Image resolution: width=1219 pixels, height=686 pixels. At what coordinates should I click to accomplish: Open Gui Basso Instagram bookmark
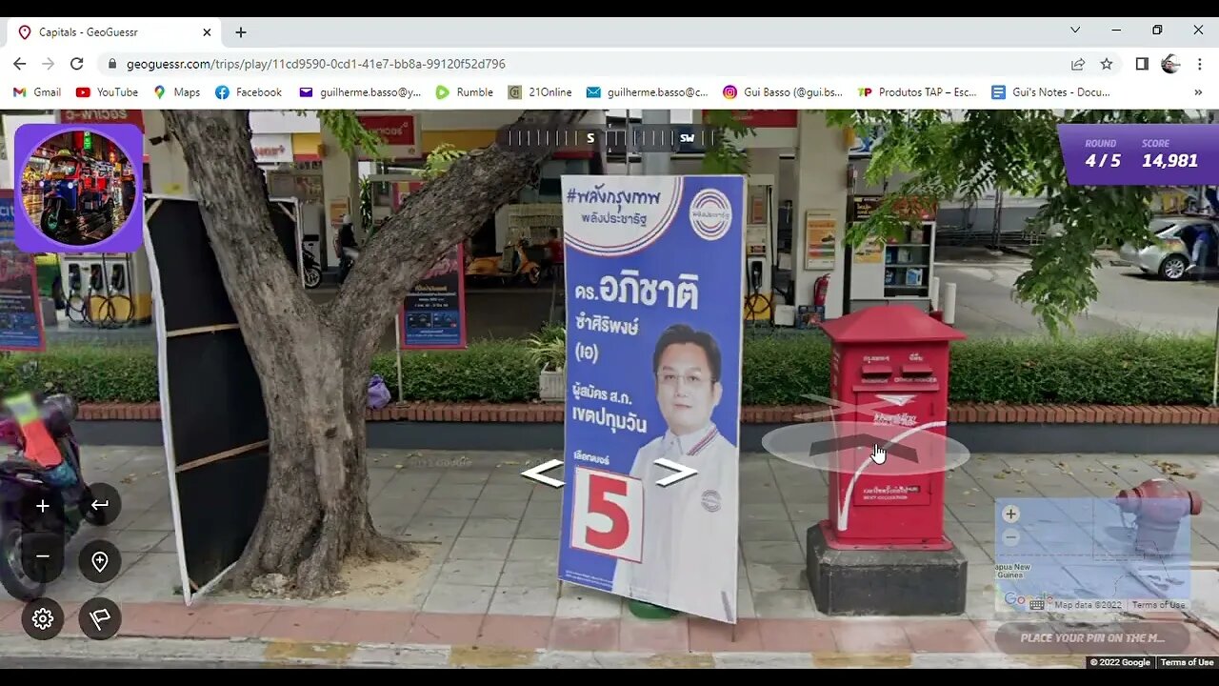tap(783, 92)
